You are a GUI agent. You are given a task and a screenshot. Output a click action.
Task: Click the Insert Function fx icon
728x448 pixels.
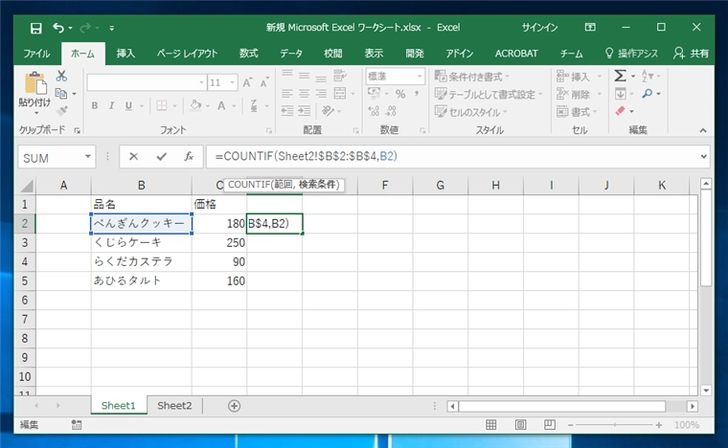tap(189, 157)
